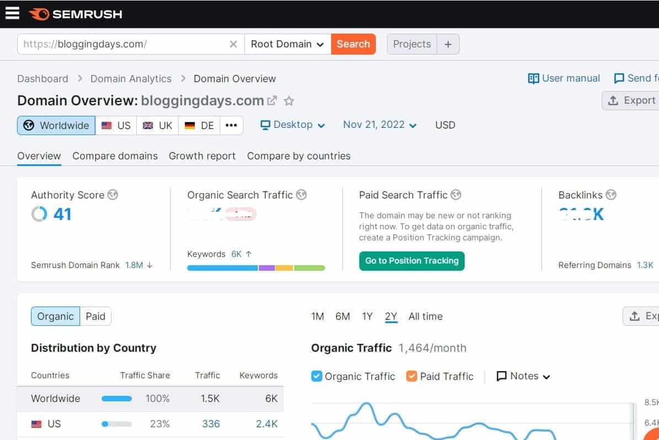Screen dimensions: 659x440
Task: Select the Paid distribution toggle
Action: pyautogui.click(x=95, y=316)
